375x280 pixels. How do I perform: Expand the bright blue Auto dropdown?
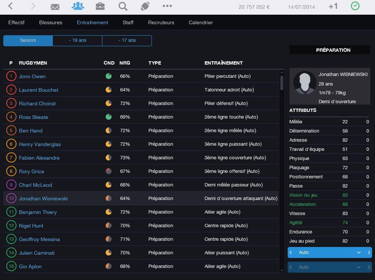359,252
